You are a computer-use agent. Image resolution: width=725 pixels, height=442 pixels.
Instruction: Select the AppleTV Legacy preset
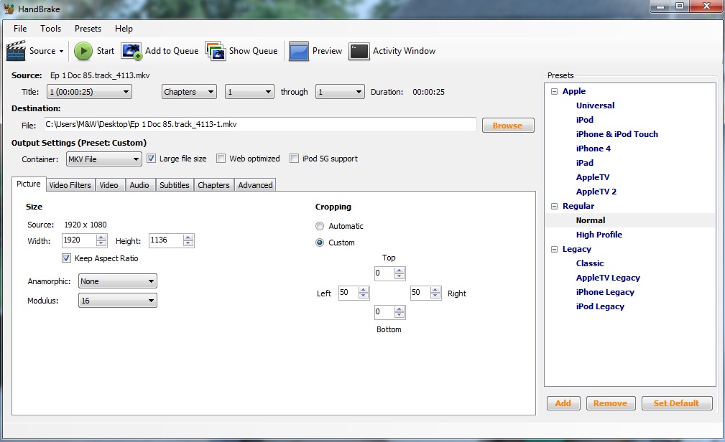coord(608,278)
